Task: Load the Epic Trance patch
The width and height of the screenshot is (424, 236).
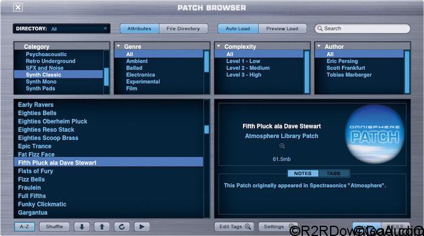Action: point(35,146)
